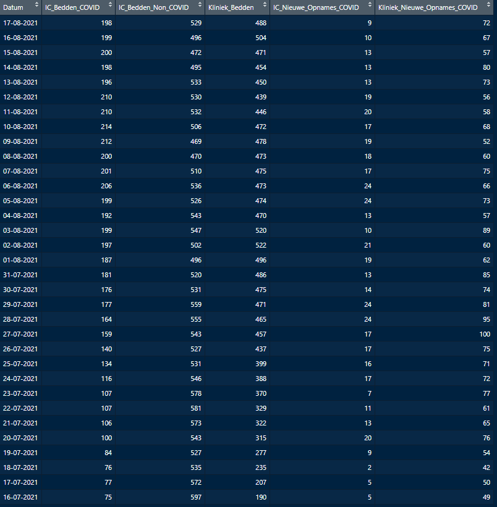
Task: Select the date cell 23-07-2021
Action: (x=20, y=393)
